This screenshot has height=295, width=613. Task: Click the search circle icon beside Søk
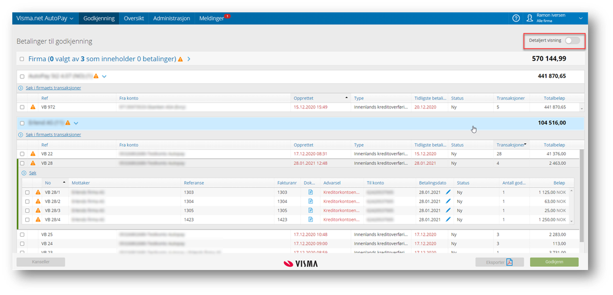click(x=24, y=173)
